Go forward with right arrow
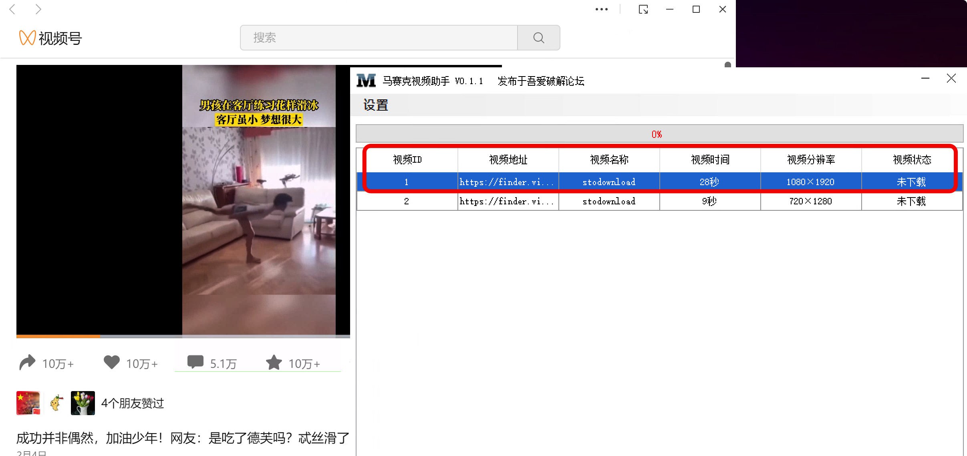Image resolution: width=967 pixels, height=456 pixels. pyautogui.click(x=38, y=9)
